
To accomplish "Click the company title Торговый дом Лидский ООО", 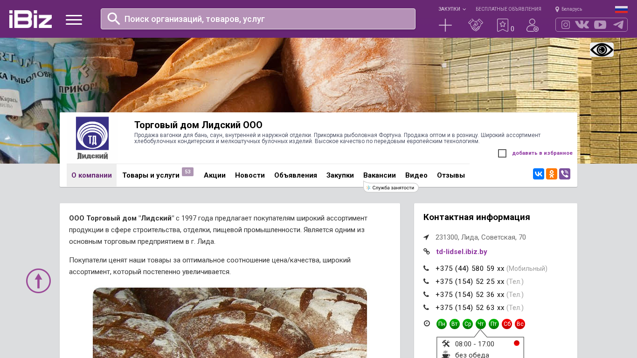I will (198, 125).
